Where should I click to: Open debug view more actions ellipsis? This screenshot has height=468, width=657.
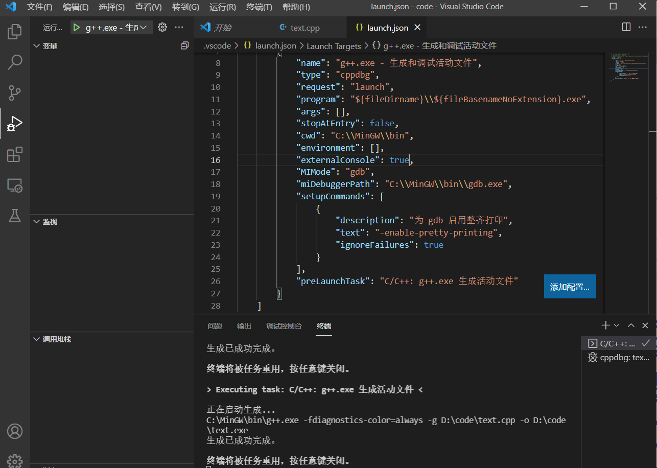179,27
